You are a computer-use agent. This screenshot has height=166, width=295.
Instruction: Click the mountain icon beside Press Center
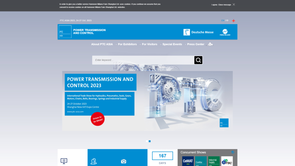tap(210, 44)
